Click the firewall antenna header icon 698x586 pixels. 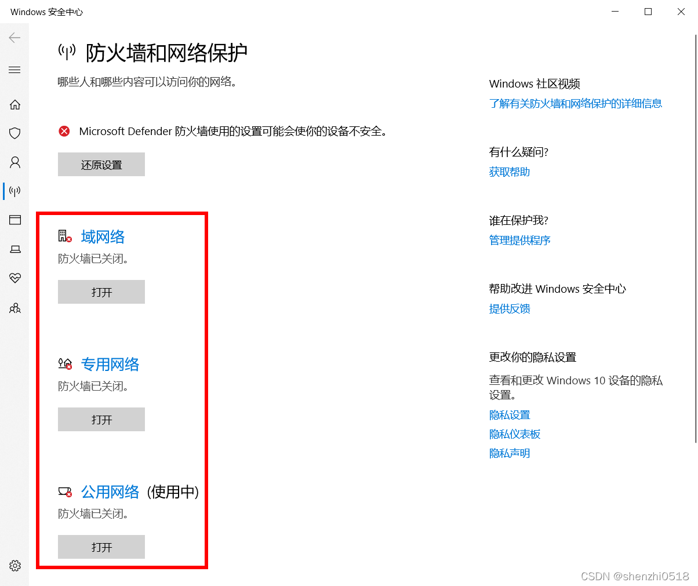point(67,52)
